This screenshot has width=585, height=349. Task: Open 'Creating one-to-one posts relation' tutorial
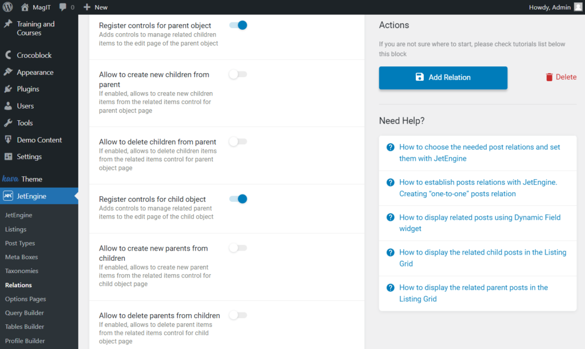(478, 188)
